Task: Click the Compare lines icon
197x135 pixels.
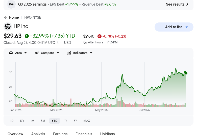Action: 37,53
